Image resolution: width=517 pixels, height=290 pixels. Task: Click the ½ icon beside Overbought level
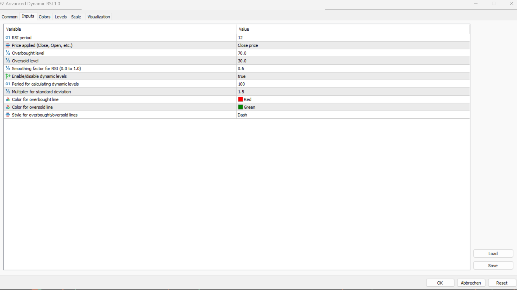[8, 53]
